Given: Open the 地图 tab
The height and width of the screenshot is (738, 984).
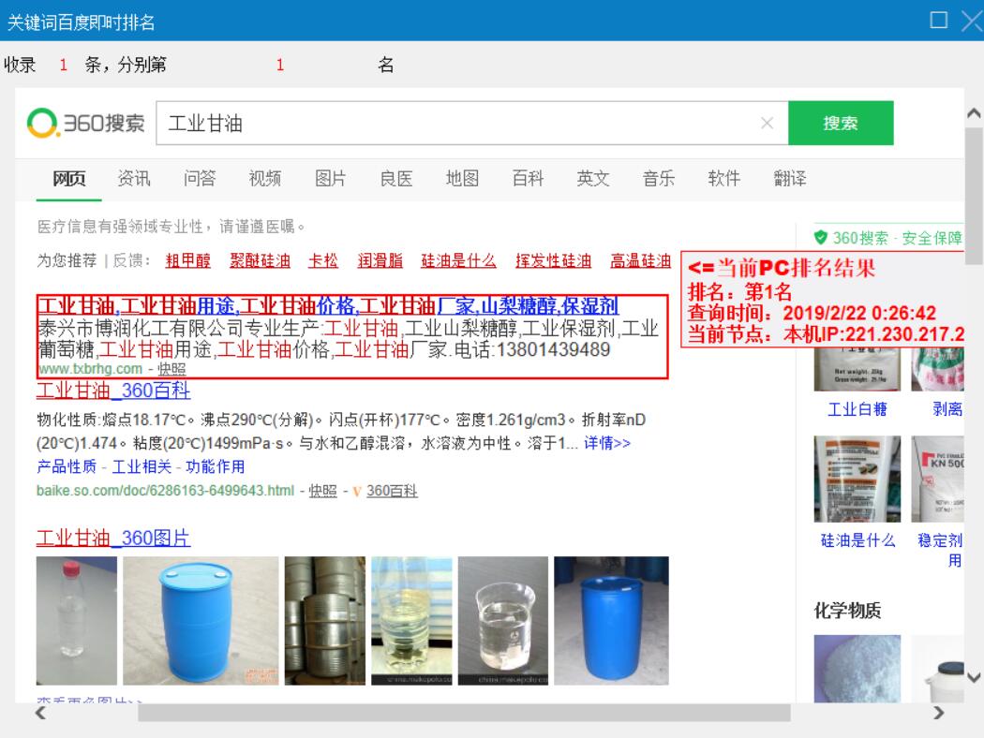Looking at the screenshot, I should (463, 179).
